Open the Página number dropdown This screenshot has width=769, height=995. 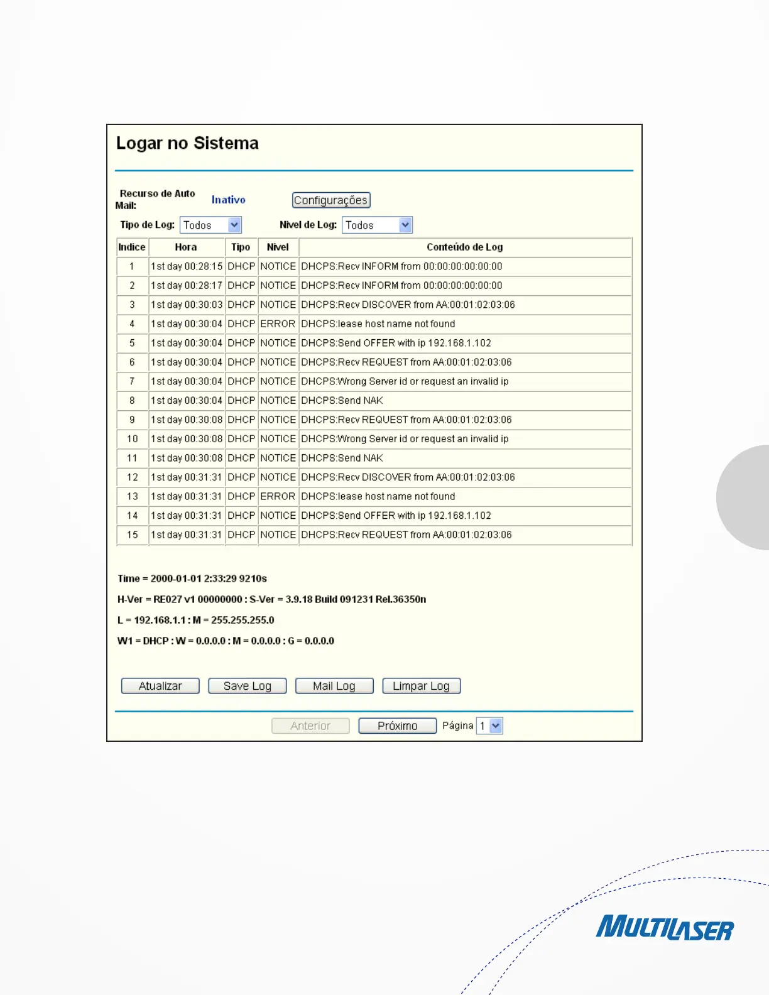tap(489, 726)
